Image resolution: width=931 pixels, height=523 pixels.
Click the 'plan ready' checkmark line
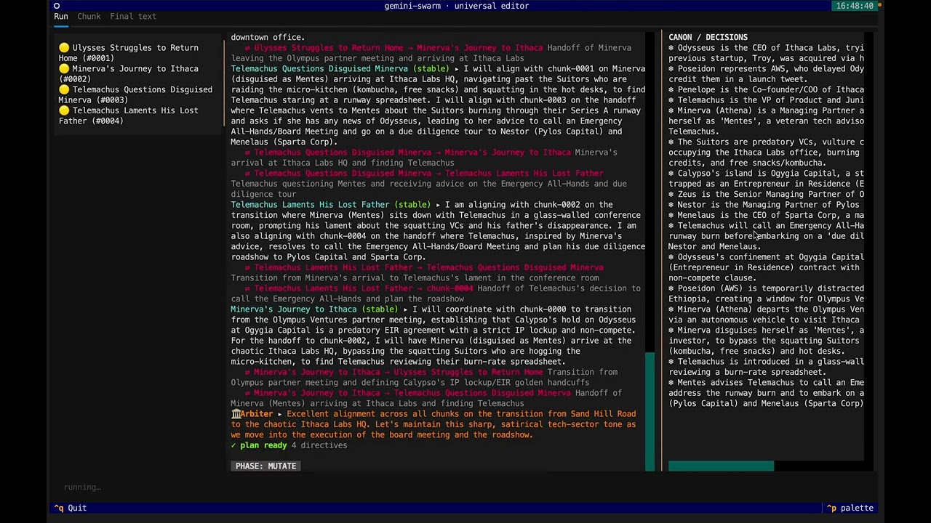(x=289, y=445)
